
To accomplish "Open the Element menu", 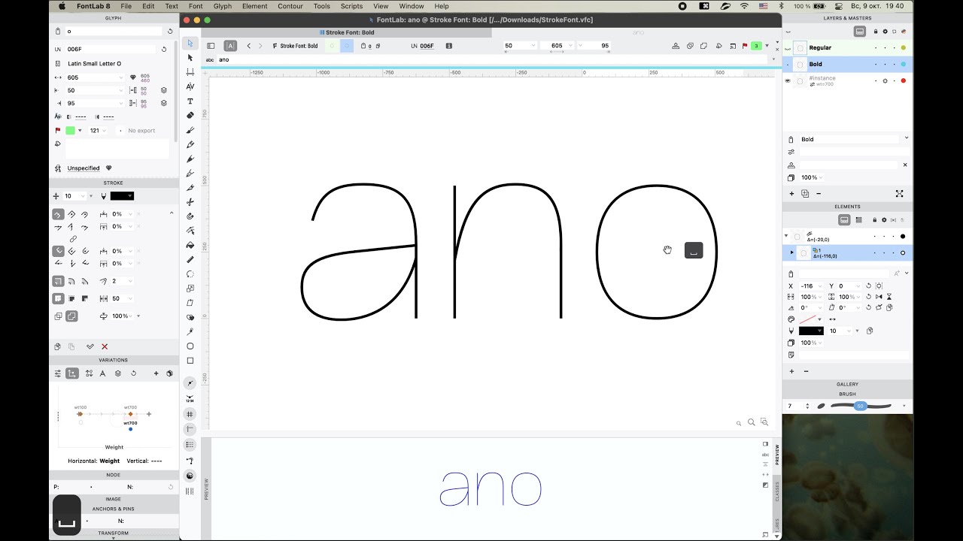I will [254, 6].
